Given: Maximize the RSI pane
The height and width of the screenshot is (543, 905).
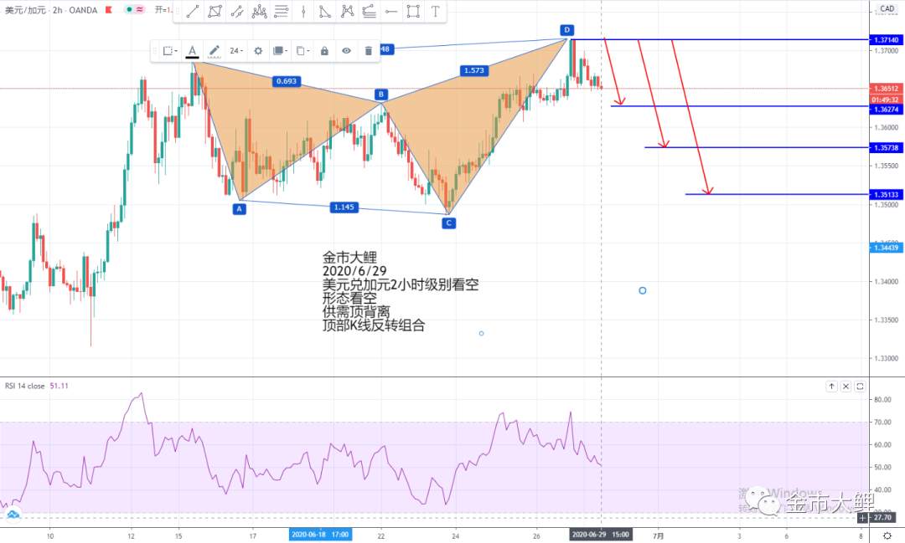Looking at the screenshot, I should click(x=860, y=387).
